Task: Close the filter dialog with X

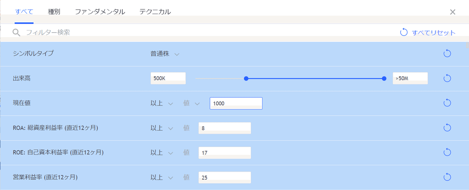Action: pyautogui.click(x=453, y=12)
